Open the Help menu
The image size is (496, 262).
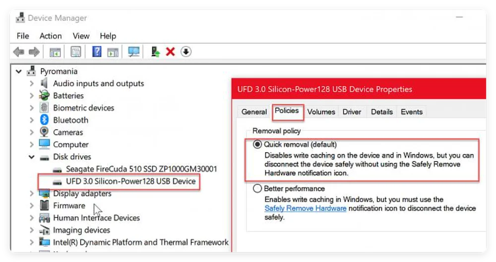click(108, 36)
